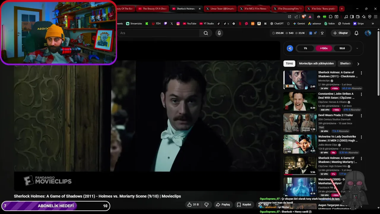
Task: Open menu for Meeting Moriarty video suggestion
Action: pos(361,158)
